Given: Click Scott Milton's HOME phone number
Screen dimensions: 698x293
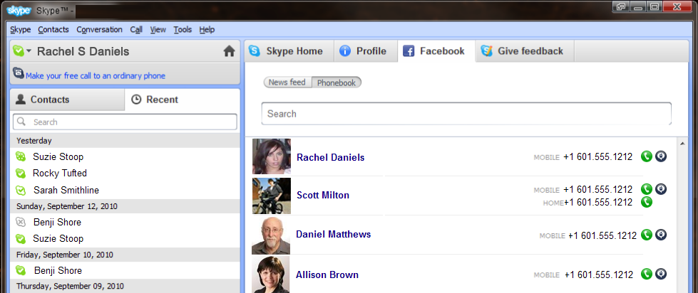Looking at the screenshot, I should (x=598, y=203).
